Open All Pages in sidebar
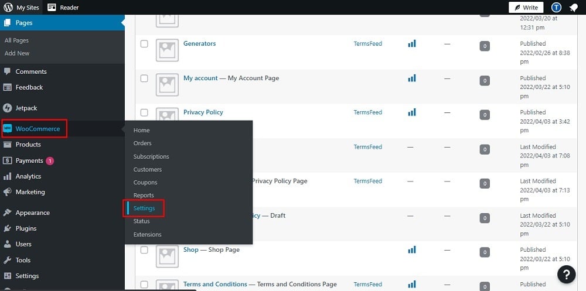This screenshot has width=586, height=291. click(x=17, y=40)
